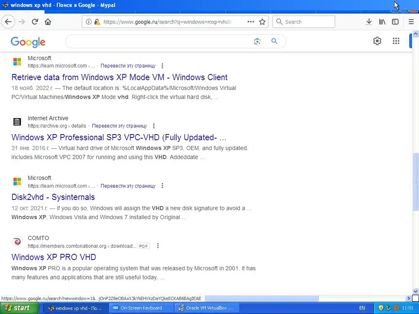
Task: Click the vertical scrollbar down arrow
Action: (416, 291)
